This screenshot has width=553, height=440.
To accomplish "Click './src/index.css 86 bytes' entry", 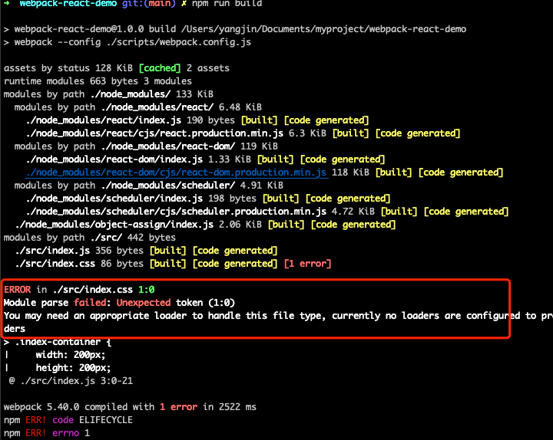I will tap(79, 264).
